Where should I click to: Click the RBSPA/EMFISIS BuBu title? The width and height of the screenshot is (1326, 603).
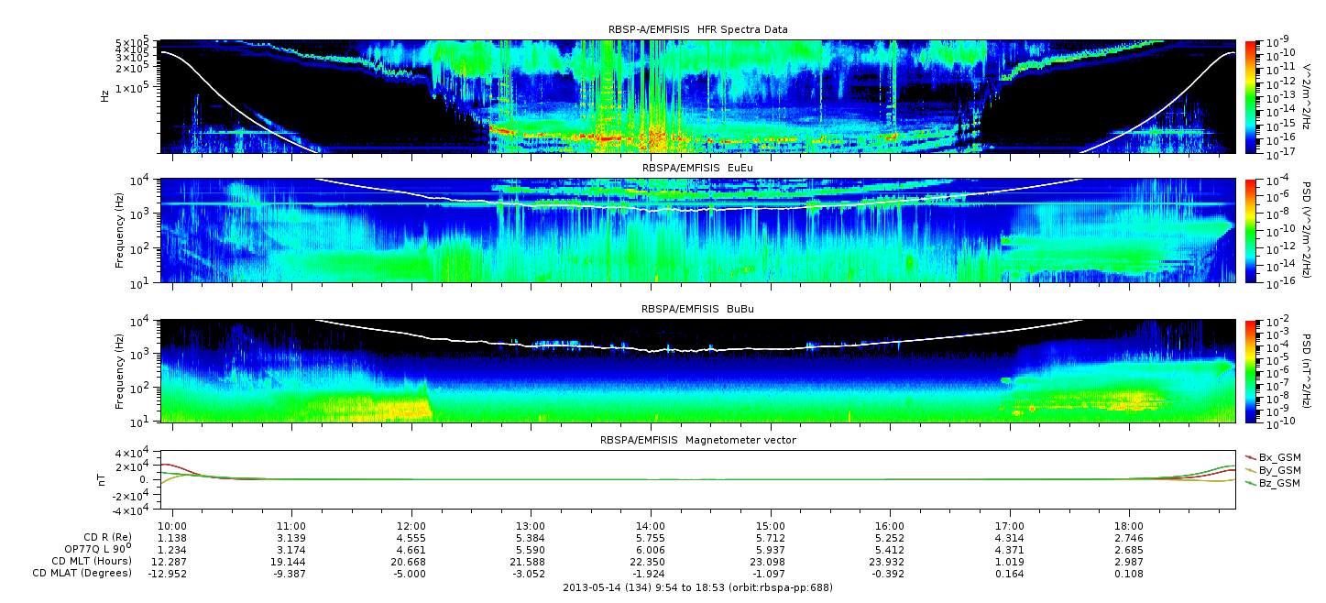click(697, 310)
